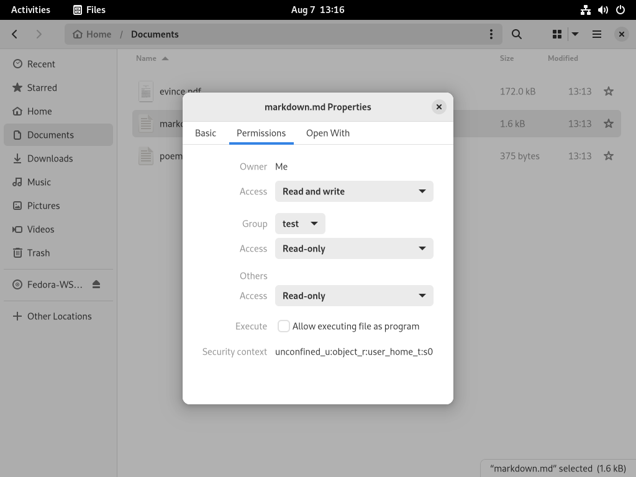The image size is (636, 477).
Task: Open the Others access dropdown
Action: 354,296
